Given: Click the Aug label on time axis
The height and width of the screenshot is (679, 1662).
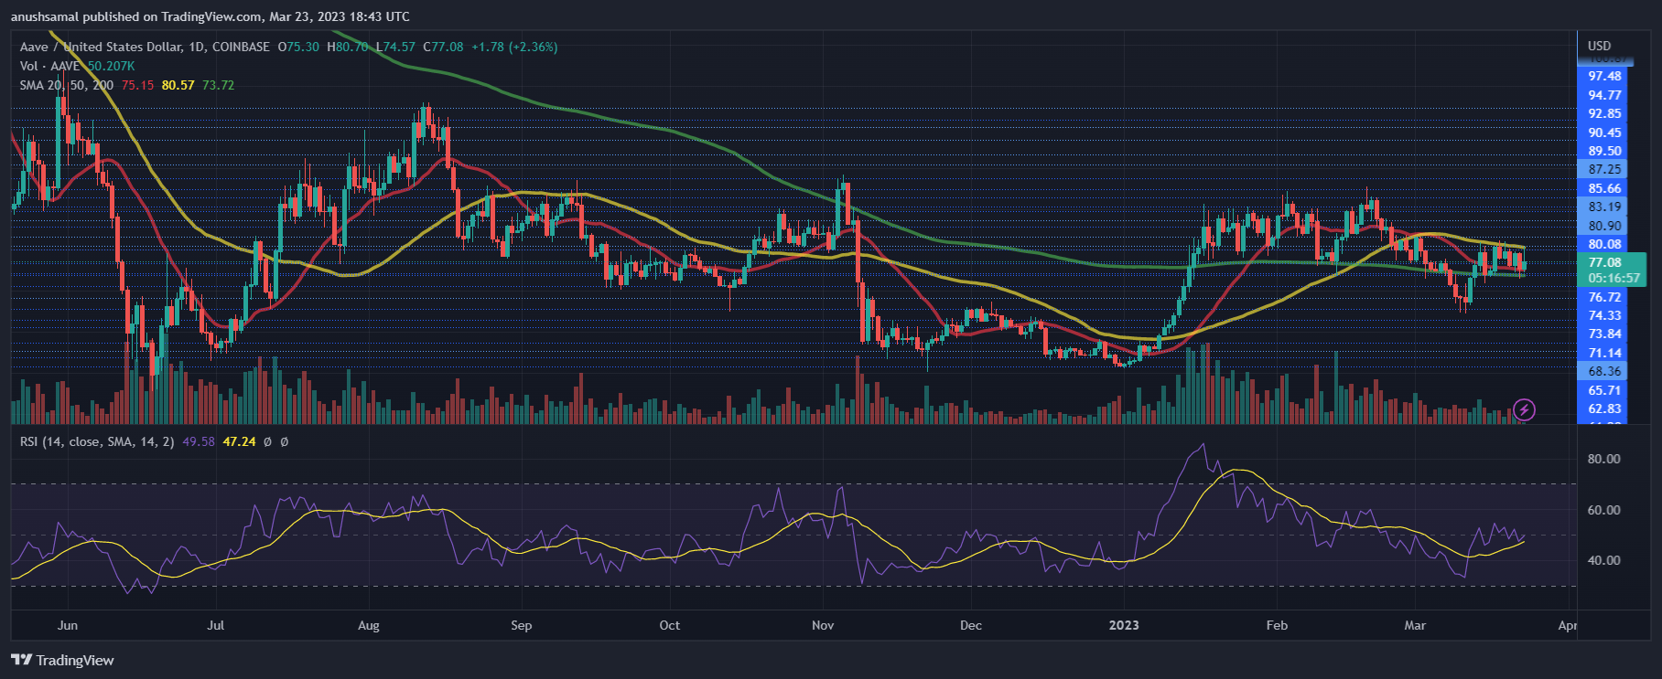Looking at the screenshot, I should coord(368,625).
